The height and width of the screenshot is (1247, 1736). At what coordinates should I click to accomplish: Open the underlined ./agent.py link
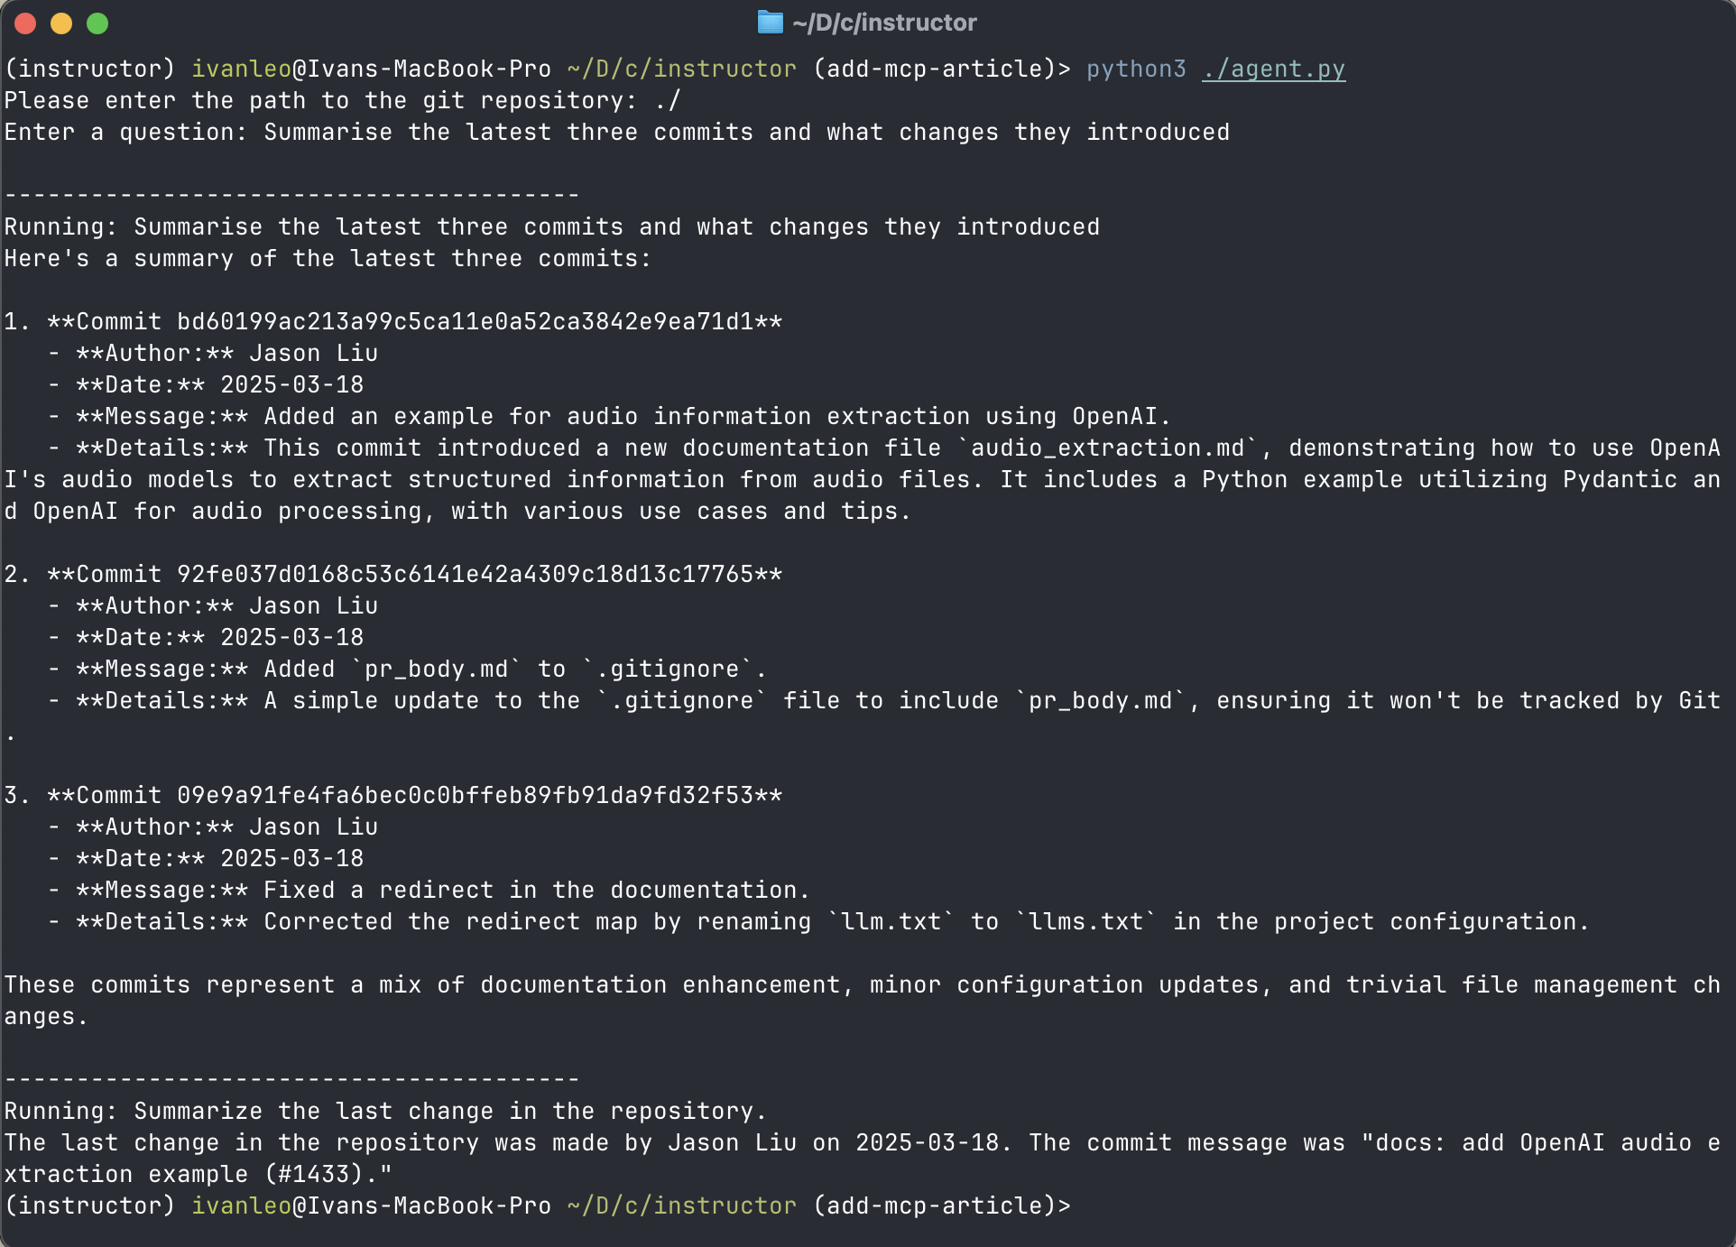click(x=1274, y=69)
